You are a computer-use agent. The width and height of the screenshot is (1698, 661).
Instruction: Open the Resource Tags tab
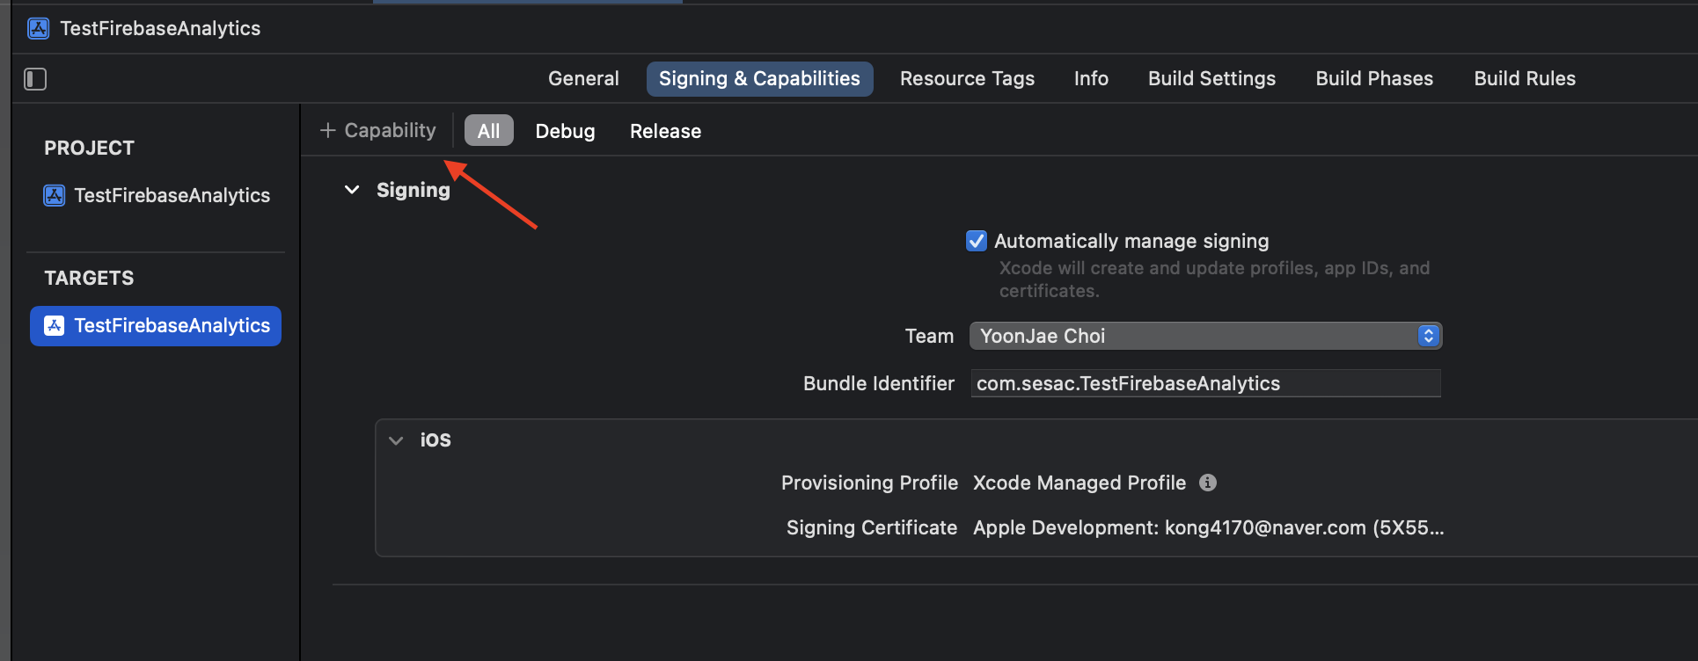pyautogui.click(x=967, y=78)
